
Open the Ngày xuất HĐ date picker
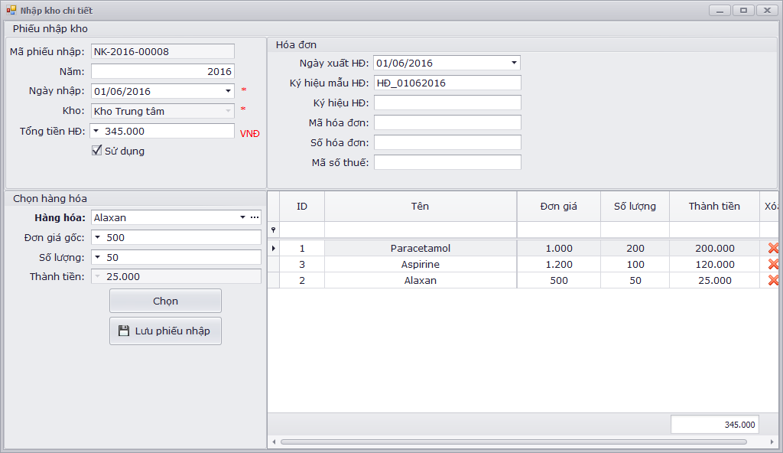(514, 63)
